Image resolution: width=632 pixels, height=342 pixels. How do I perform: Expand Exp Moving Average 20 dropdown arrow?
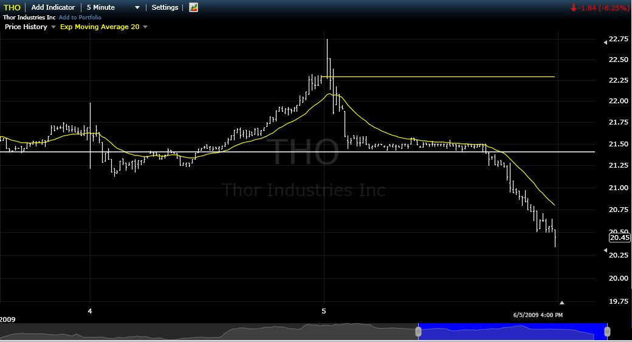[x=145, y=27]
